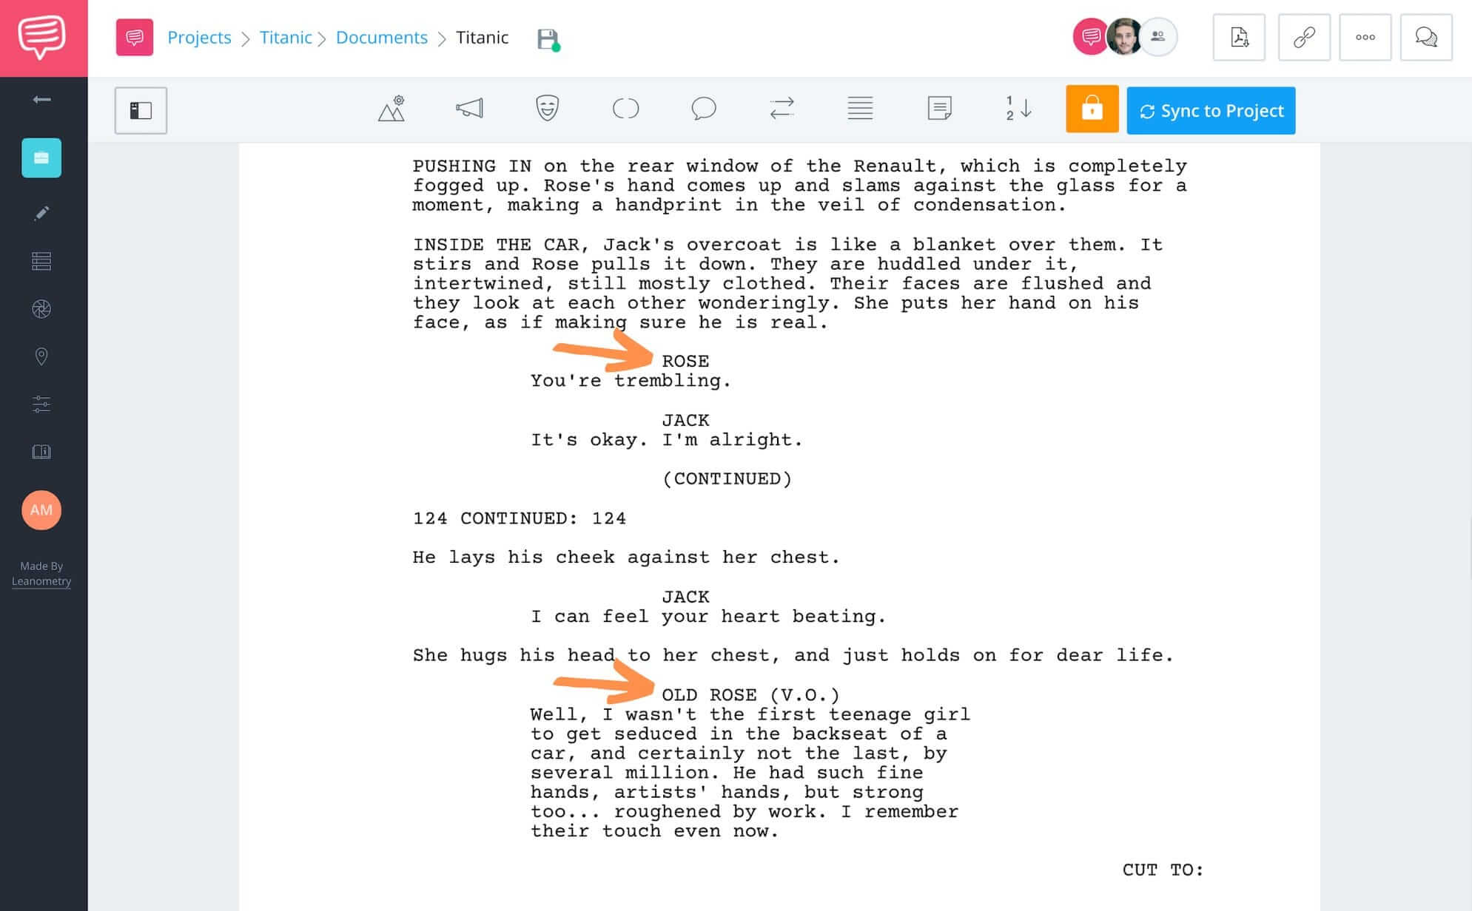Expand the Titanic project breadcrumb
Image resolution: width=1472 pixels, height=911 pixels.
(x=285, y=37)
